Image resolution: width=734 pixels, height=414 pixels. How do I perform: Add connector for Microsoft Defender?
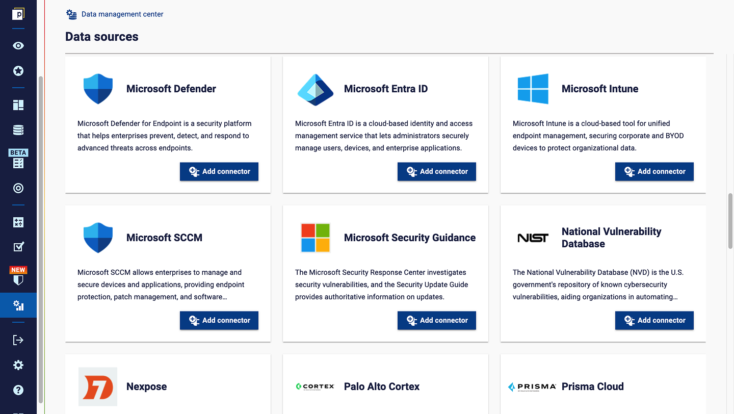219,171
